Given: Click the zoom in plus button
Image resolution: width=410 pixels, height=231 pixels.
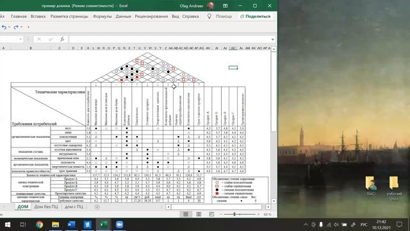Looking at the screenshot, I should tap(258, 214).
